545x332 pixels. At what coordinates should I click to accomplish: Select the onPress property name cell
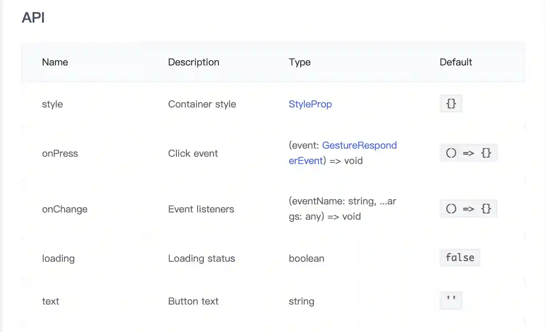(60, 153)
